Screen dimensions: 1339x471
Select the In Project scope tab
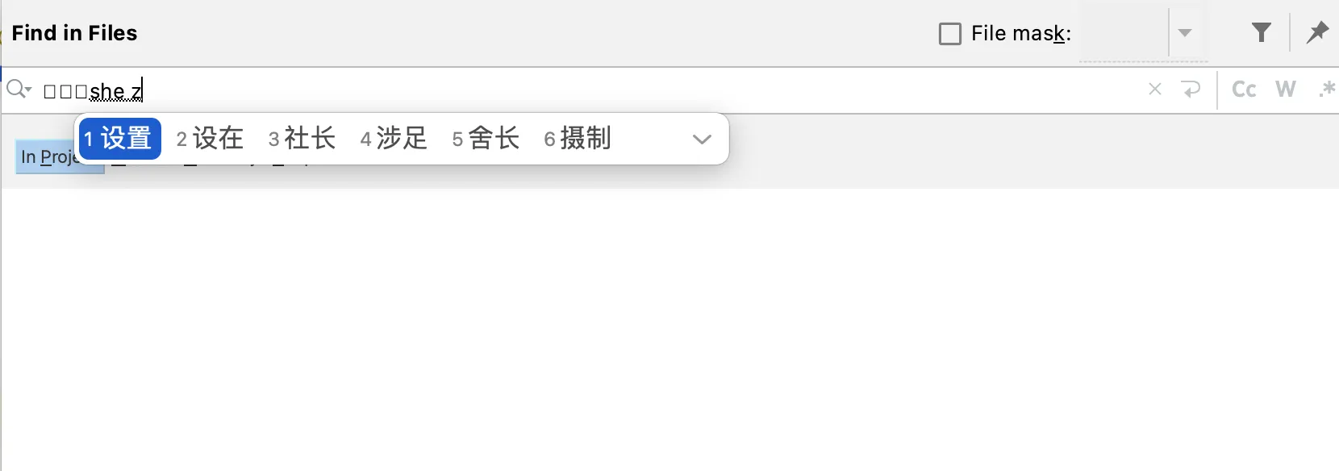tap(47, 157)
